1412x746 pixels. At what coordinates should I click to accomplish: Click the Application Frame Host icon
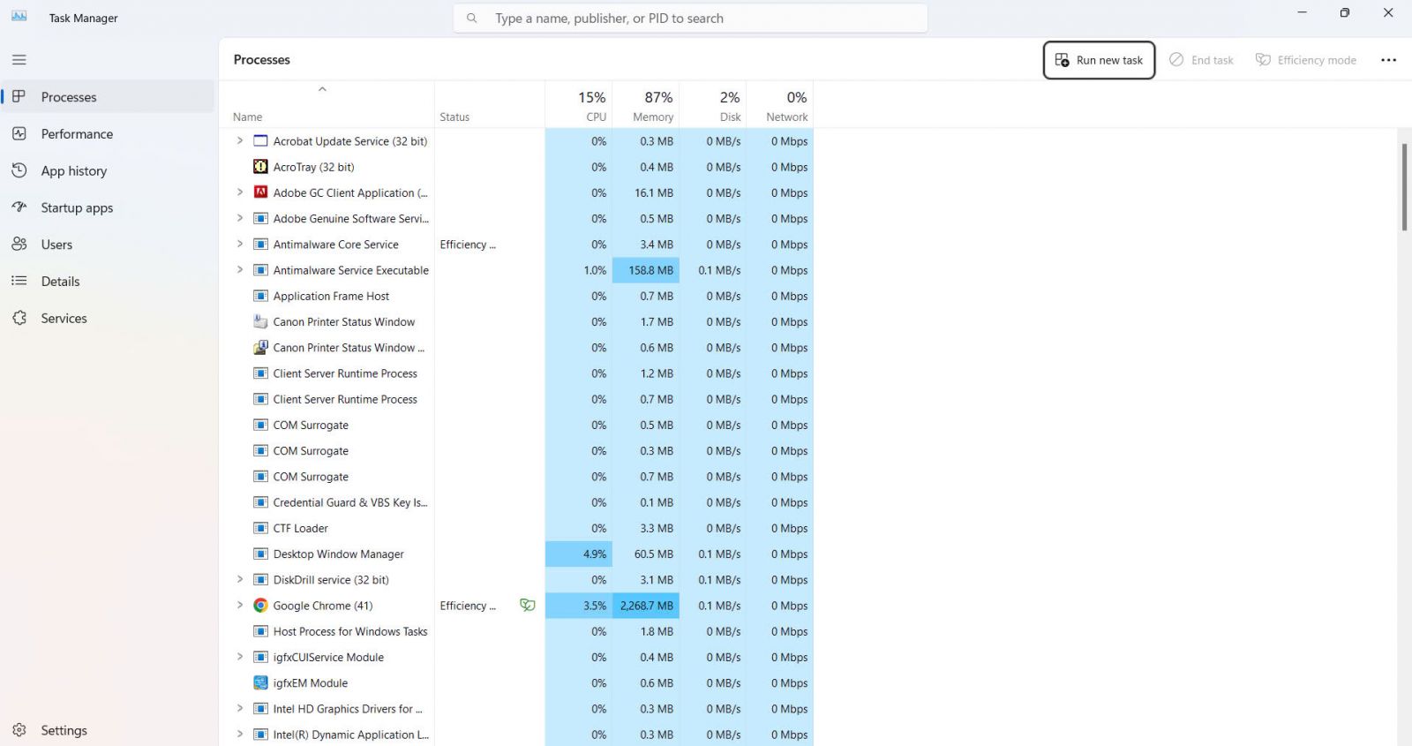pyautogui.click(x=260, y=296)
